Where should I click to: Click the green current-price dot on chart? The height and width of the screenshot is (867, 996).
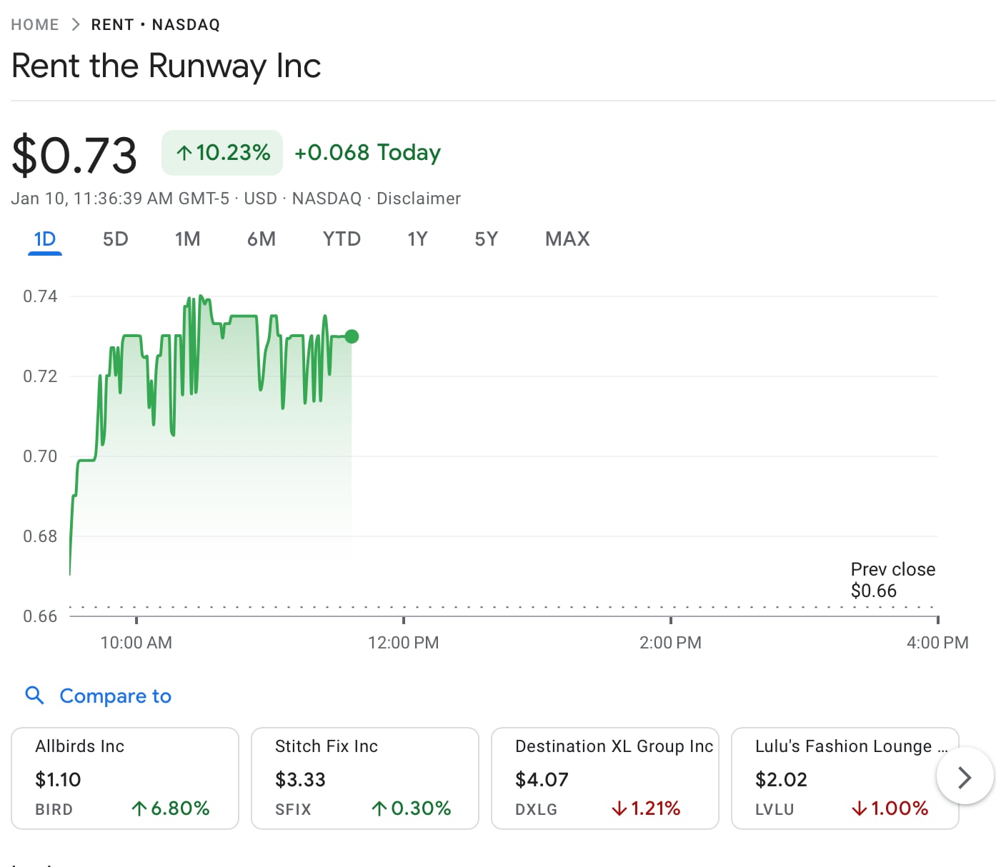point(352,336)
